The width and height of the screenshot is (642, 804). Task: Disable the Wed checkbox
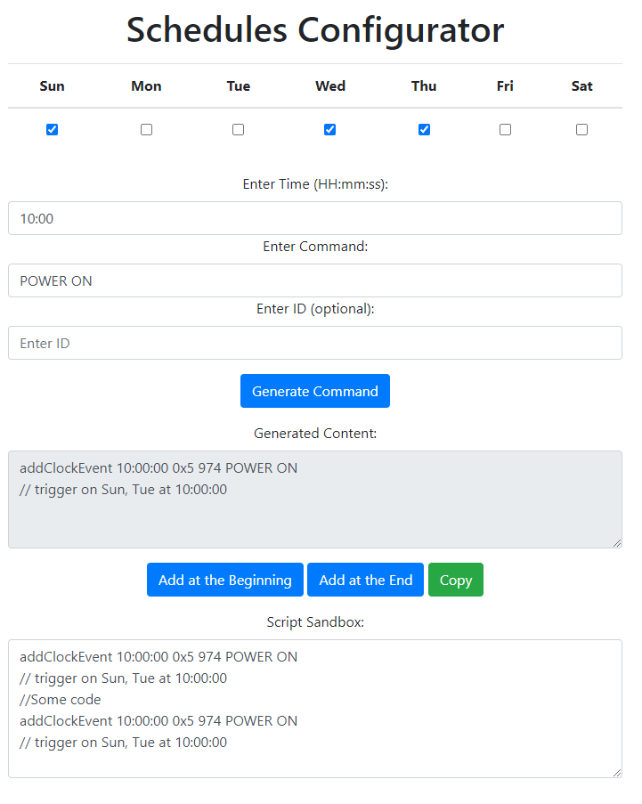pos(329,129)
